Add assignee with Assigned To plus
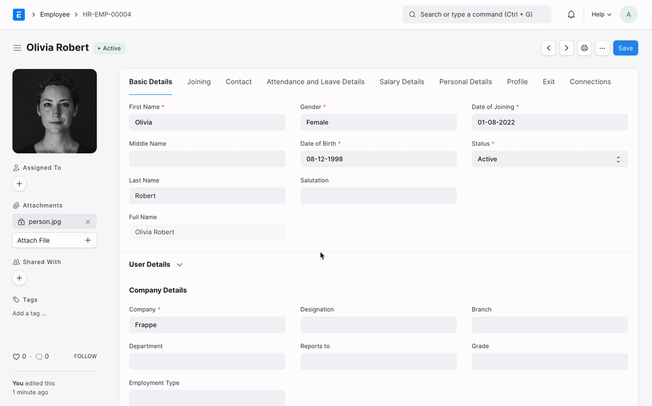Screen dimensions: 652x406 pyautogui.click(x=20, y=184)
